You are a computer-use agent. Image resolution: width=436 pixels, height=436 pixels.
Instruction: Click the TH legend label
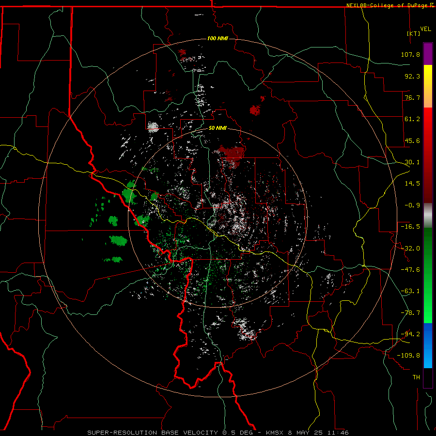click(416, 377)
